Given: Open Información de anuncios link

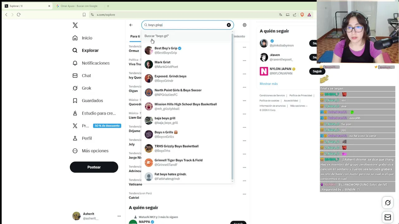Looking at the screenshot, I should coord(272,106).
